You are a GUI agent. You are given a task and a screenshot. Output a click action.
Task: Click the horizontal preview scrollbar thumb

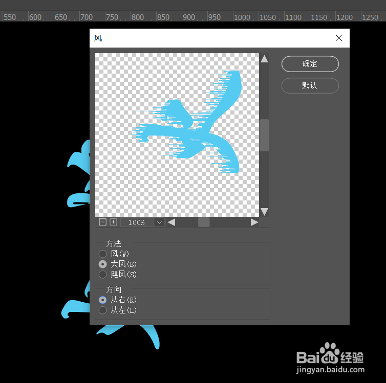(x=204, y=222)
